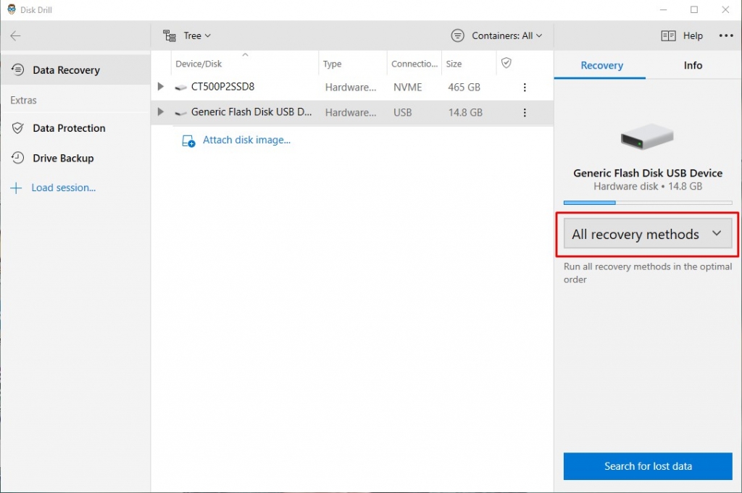Viewport: 742px width, 493px height.
Task: Click the Containers filter funnel icon
Action: tap(457, 35)
